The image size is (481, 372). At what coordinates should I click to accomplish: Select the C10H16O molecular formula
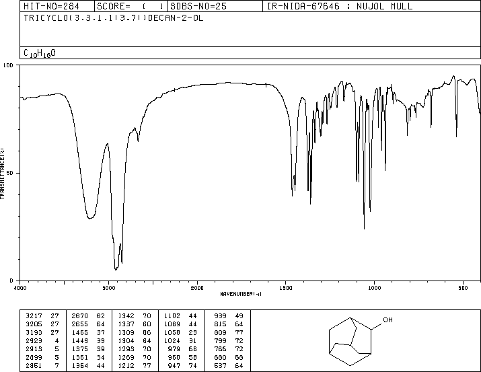(x=40, y=53)
